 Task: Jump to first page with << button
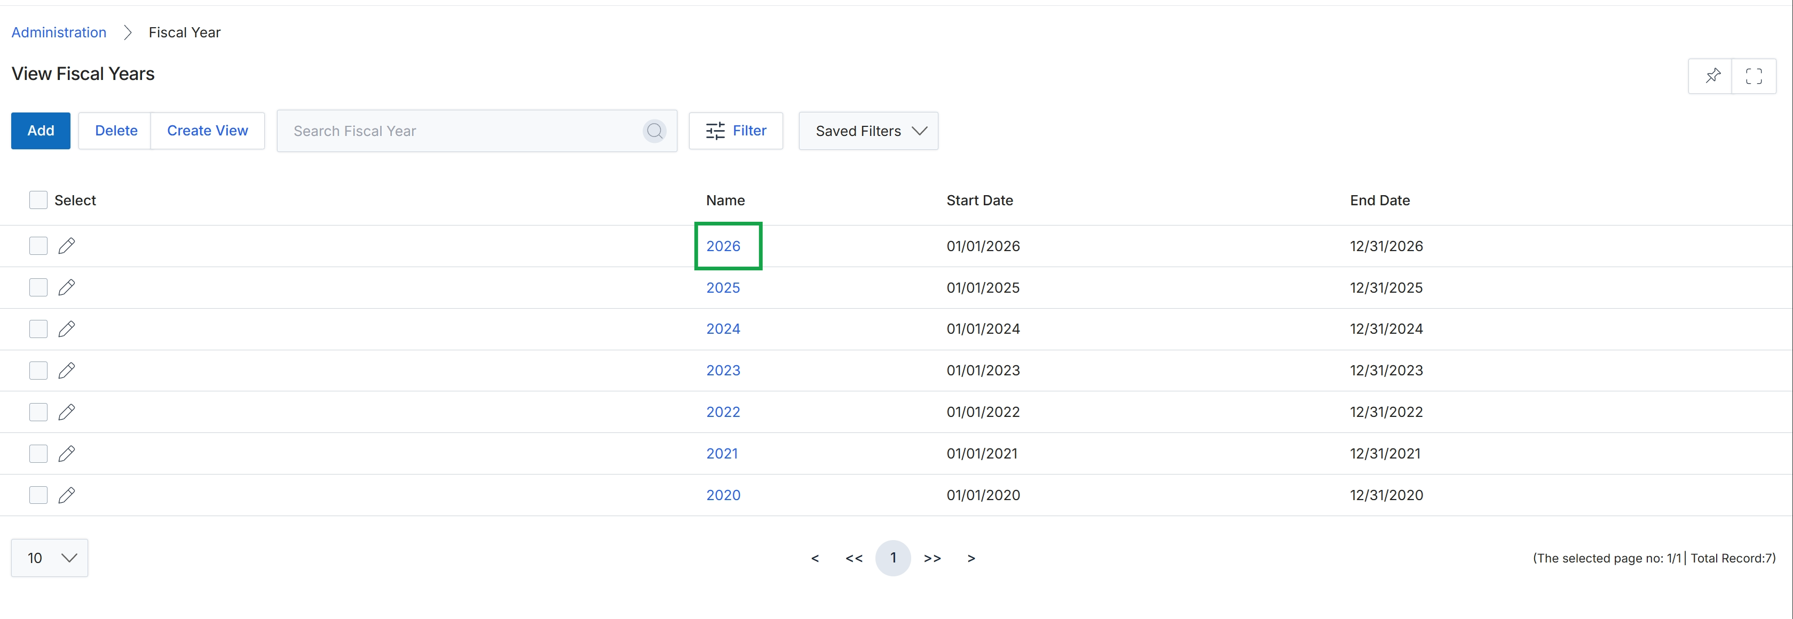(x=854, y=558)
